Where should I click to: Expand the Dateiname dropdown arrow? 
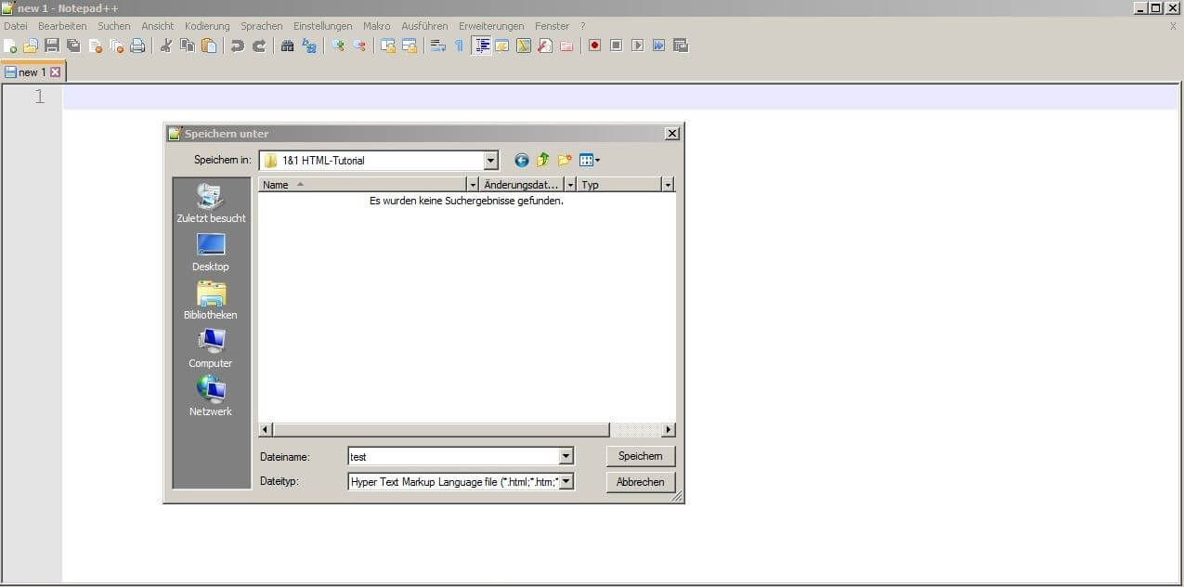[566, 457]
